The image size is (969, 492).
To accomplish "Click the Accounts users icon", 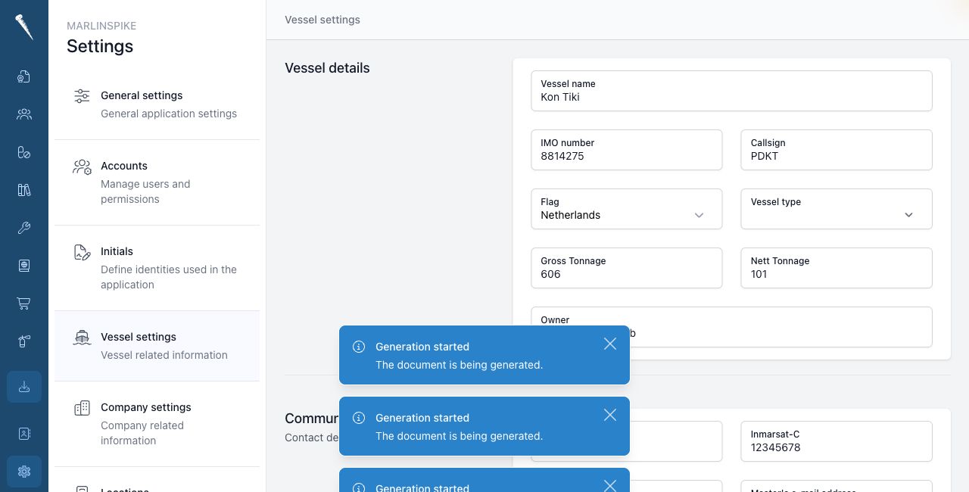I will 82,167.
